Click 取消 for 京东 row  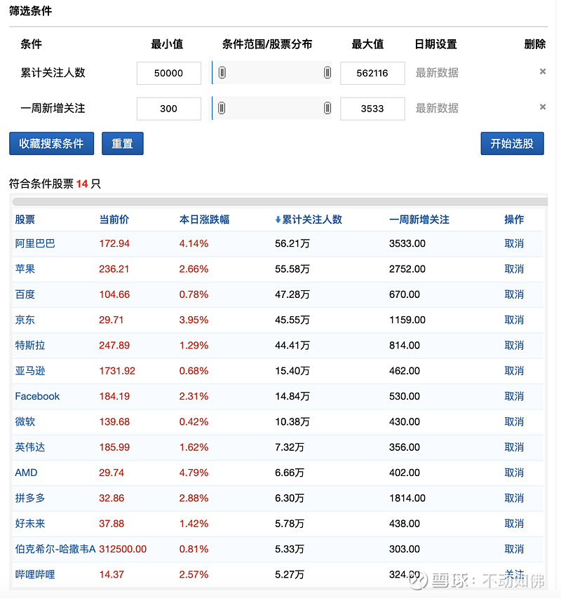[514, 320]
